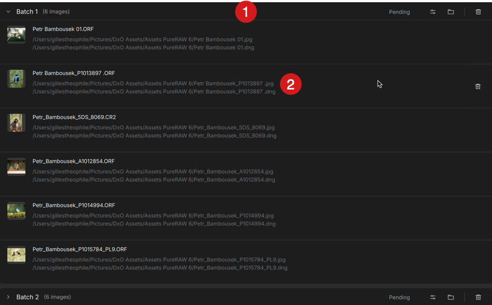This screenshot has height=305, width=492.
Task: Click the Batch 2 header title
Action: coord(28,297)
